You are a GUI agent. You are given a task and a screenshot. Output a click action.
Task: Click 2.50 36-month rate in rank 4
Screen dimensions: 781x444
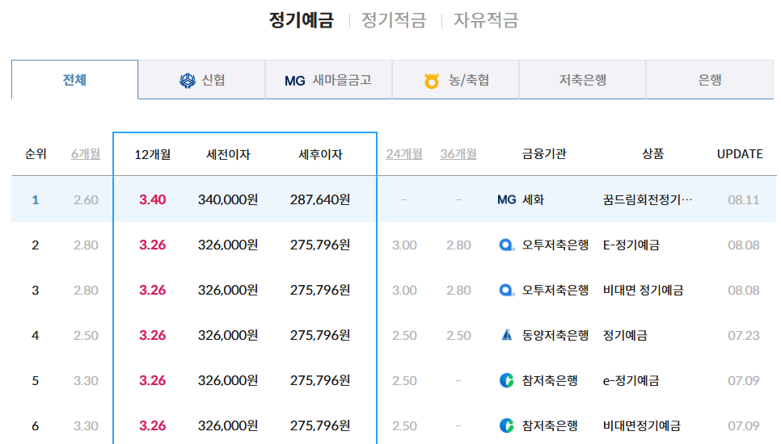point(458,336)
